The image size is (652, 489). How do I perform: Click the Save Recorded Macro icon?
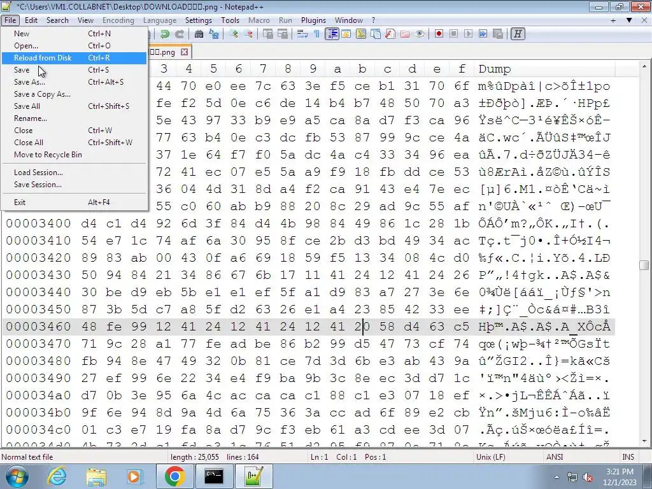(498, 34)
